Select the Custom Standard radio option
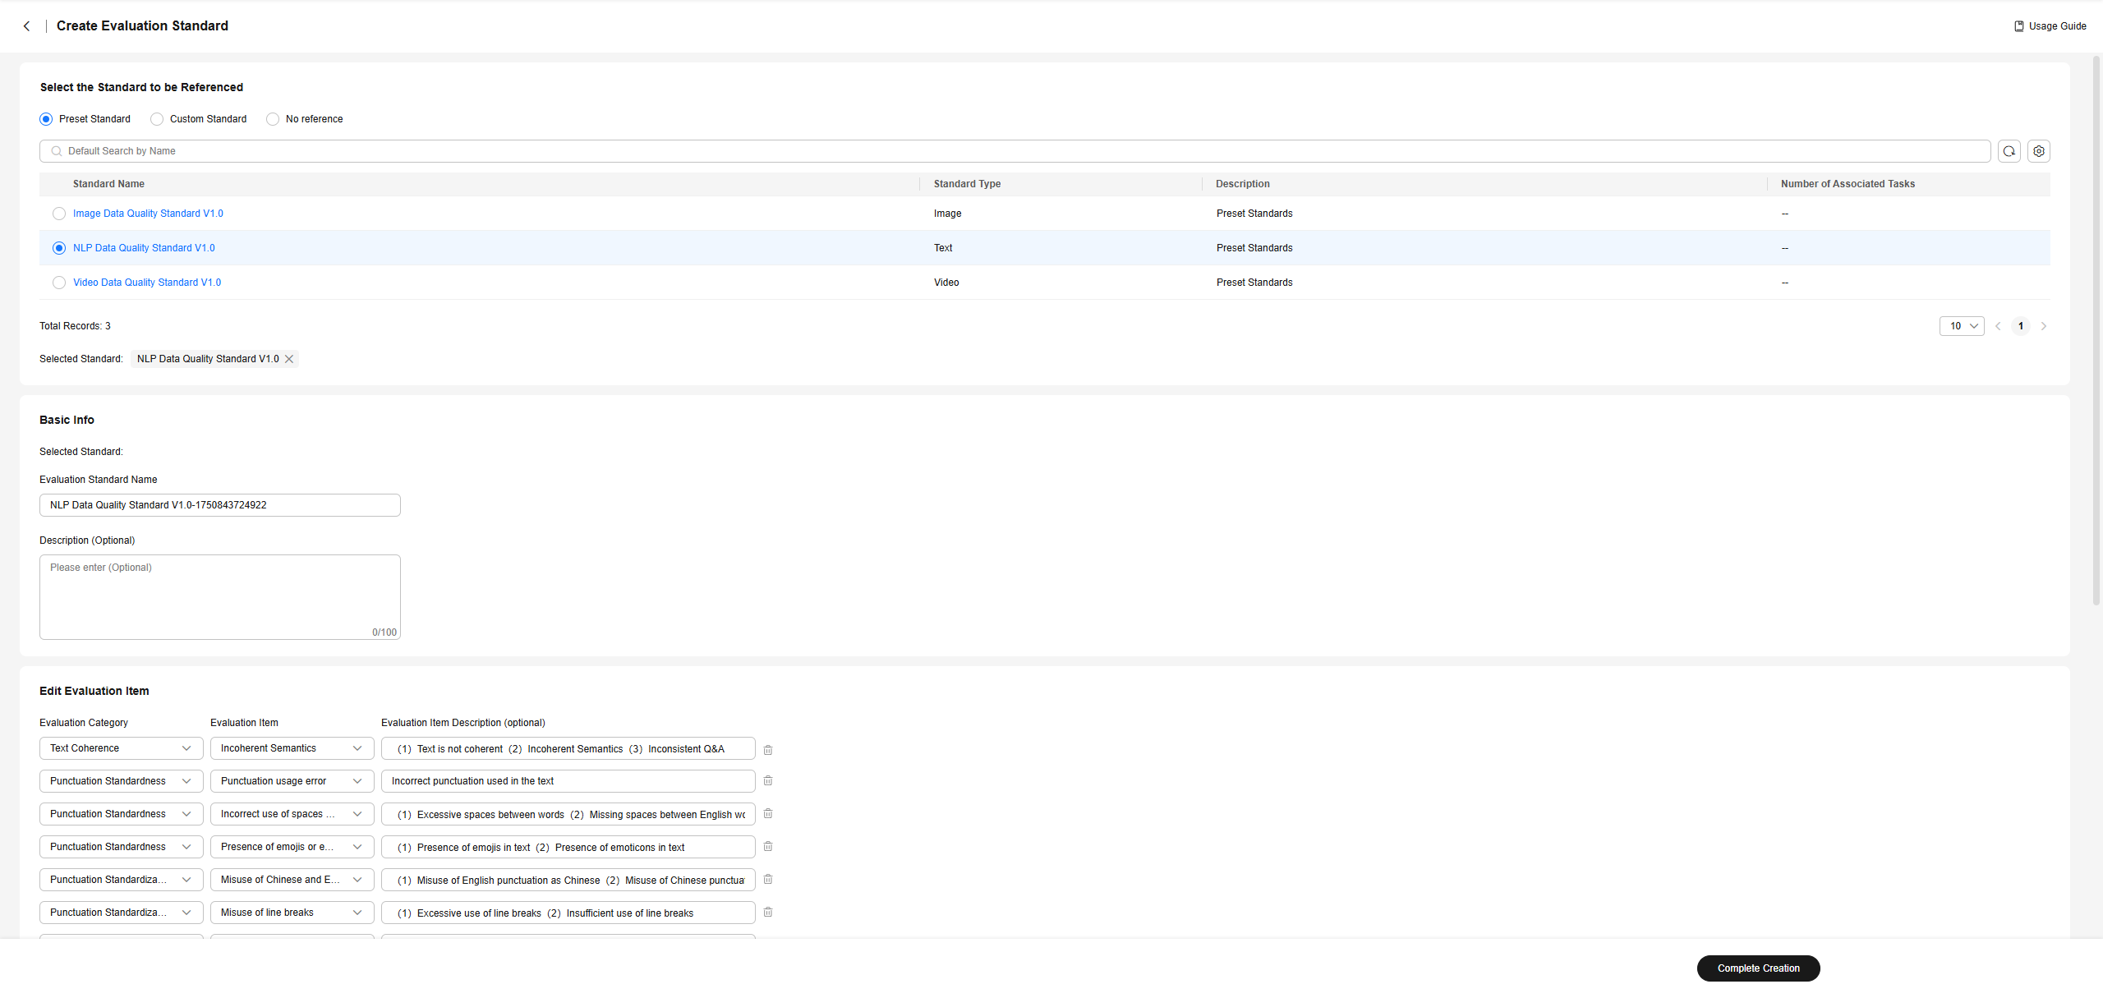This screenshot has height=998, width=2103. 157,119
